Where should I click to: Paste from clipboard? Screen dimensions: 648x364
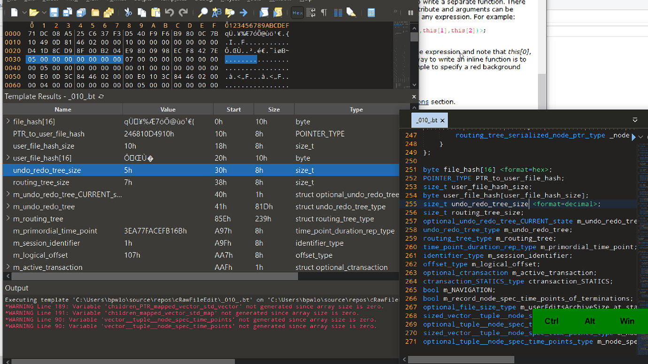coord(155,13)
